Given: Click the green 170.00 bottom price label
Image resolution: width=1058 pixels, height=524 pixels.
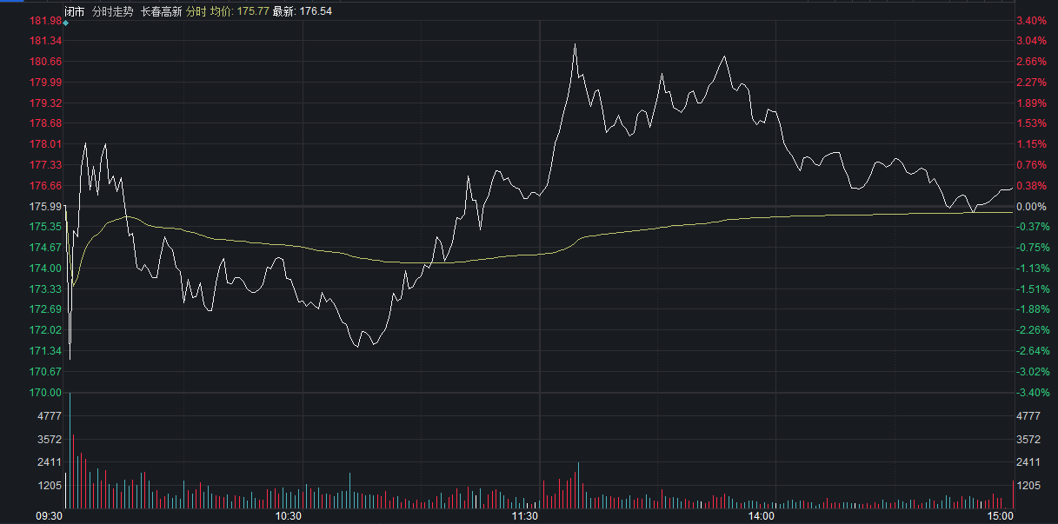Looking at the screenshot, I should [45, 393].
